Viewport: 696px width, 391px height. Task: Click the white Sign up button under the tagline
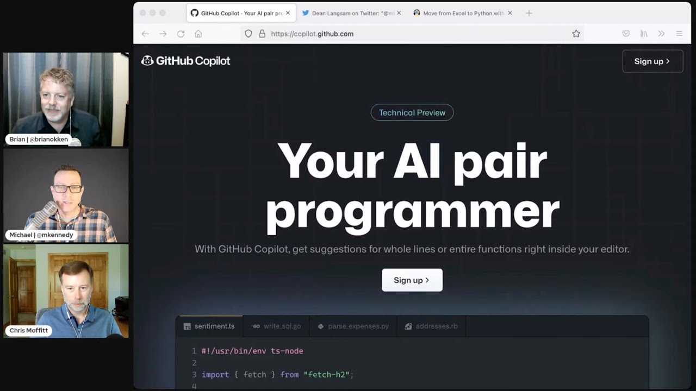point(412,280)
